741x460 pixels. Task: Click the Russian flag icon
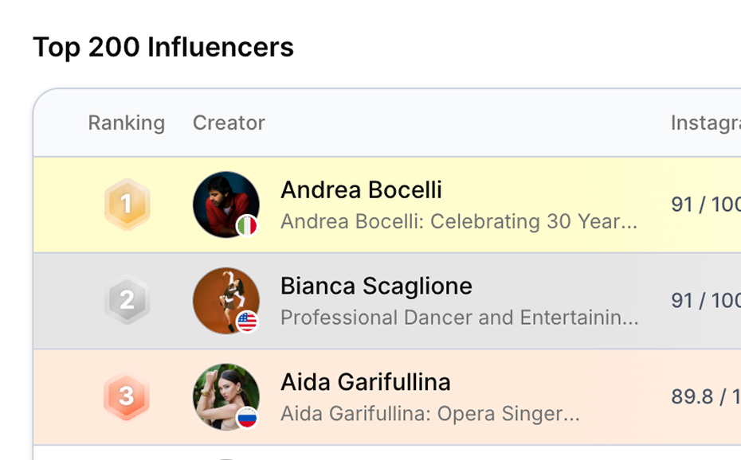pyautogui.click(x=247, y=417)
